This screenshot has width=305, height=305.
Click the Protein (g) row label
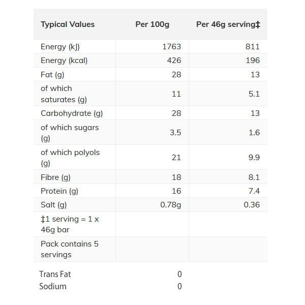pyautogui.click(x=59, y=191)
